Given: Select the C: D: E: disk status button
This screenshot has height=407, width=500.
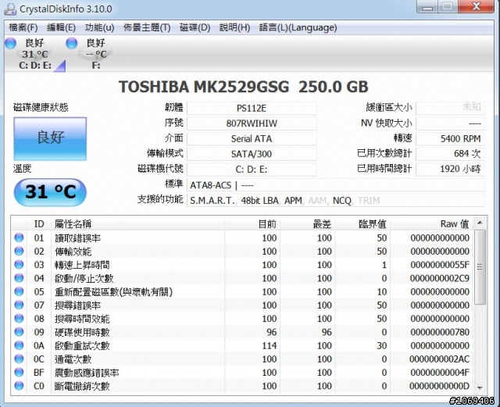Looking at the screenshot, I should (34, 54).
